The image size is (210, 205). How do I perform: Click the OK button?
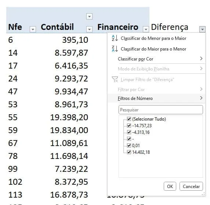pos(170,186)
